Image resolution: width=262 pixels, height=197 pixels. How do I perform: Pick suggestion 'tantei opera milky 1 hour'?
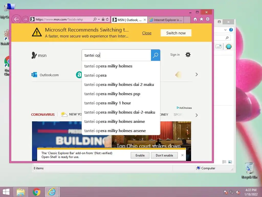coord(121,103)
